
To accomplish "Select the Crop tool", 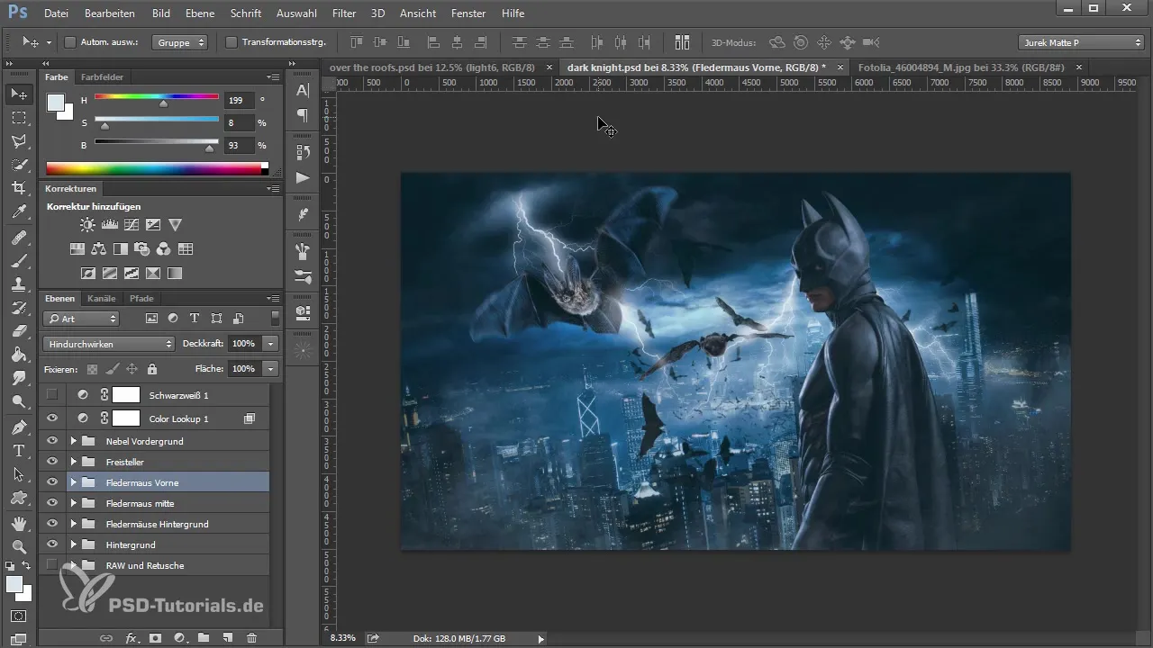I will 19,188.
